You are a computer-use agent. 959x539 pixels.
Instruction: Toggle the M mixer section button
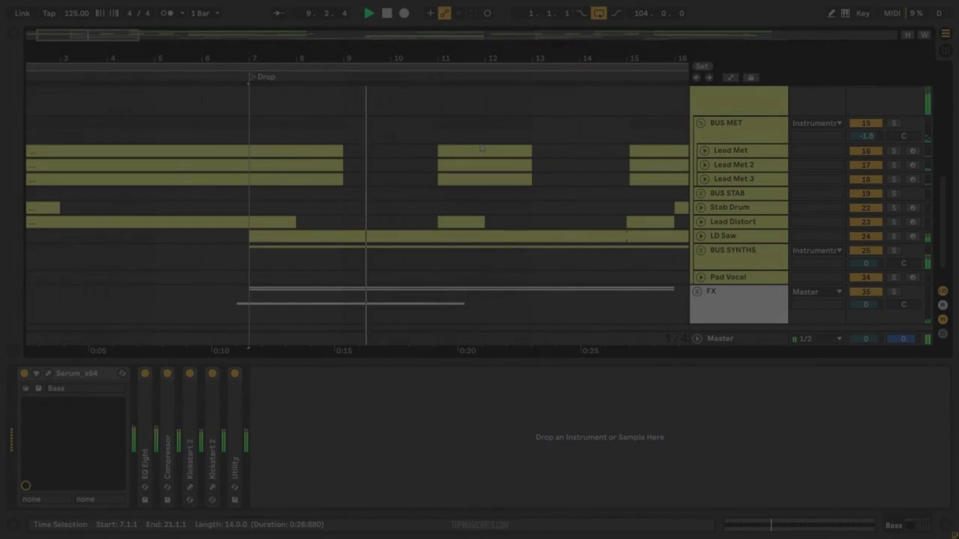click(x=943, y=319)
